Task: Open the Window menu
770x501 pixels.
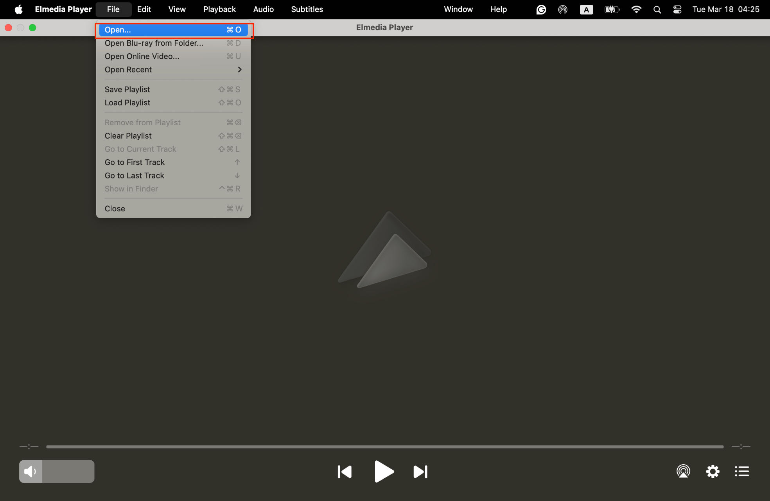Action: tap(458, 9)
